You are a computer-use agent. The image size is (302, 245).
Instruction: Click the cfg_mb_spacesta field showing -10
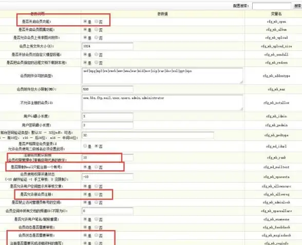pyautogui.click(x=107, y=177)
